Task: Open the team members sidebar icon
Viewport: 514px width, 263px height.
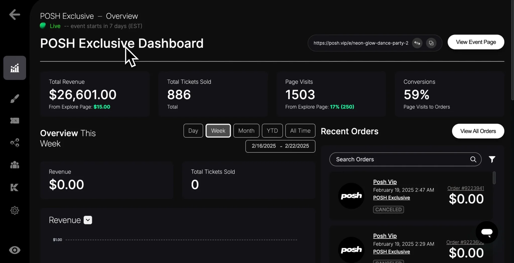Action: pyautogui.click(x=14, y=165)
